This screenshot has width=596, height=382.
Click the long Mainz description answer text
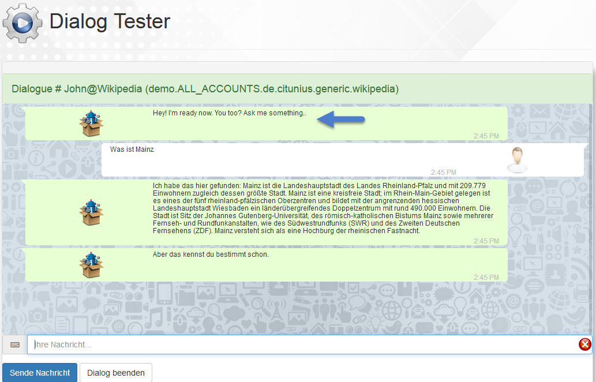coord(323,208)
